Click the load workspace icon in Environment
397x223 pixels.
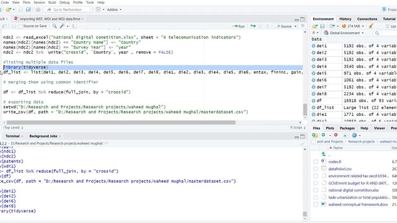[314, 26]
